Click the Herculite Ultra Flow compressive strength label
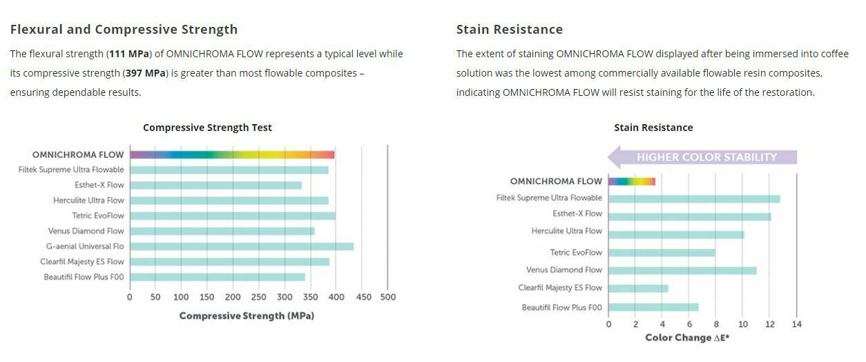 [88, 201]
